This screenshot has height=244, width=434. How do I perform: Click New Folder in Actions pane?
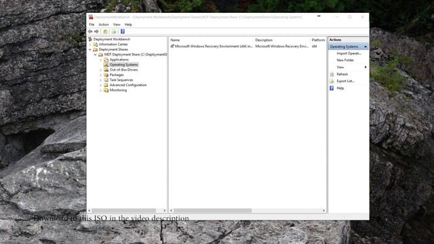pyautogui.click(x=345, y=60)
